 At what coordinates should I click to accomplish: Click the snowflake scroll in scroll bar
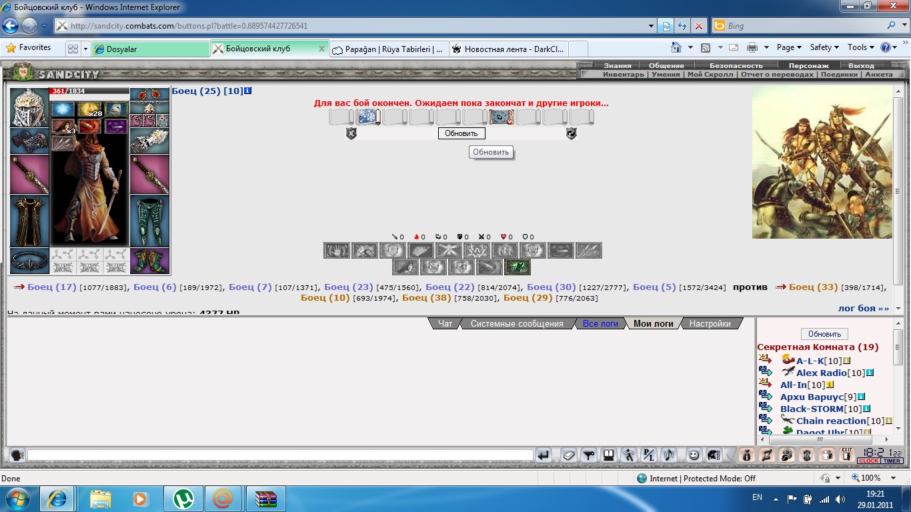pyautogui.click(x=368, y=117)
